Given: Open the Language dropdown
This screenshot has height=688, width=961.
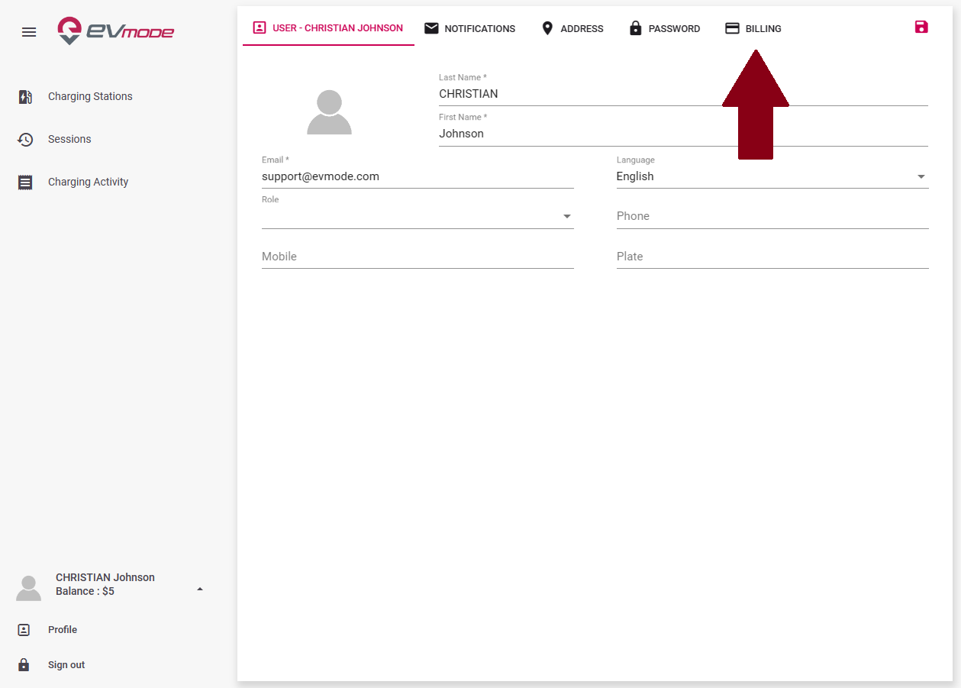Looking at the screenshot, I should 772,176.
